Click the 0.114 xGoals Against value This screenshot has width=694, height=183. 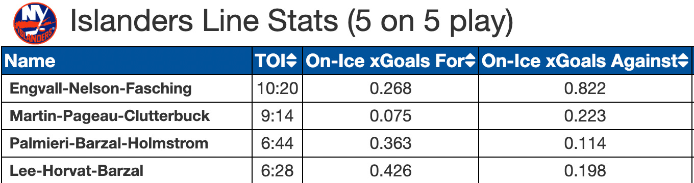tap(585, 143)
